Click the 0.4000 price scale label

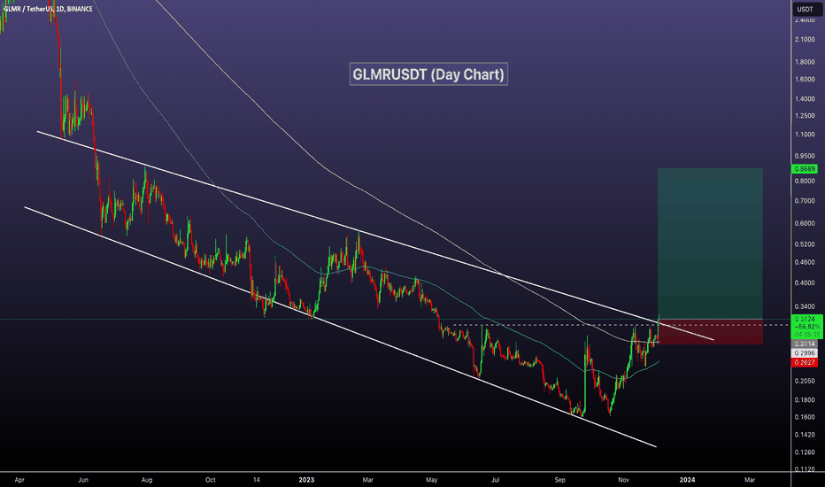[x=805, y=283]
